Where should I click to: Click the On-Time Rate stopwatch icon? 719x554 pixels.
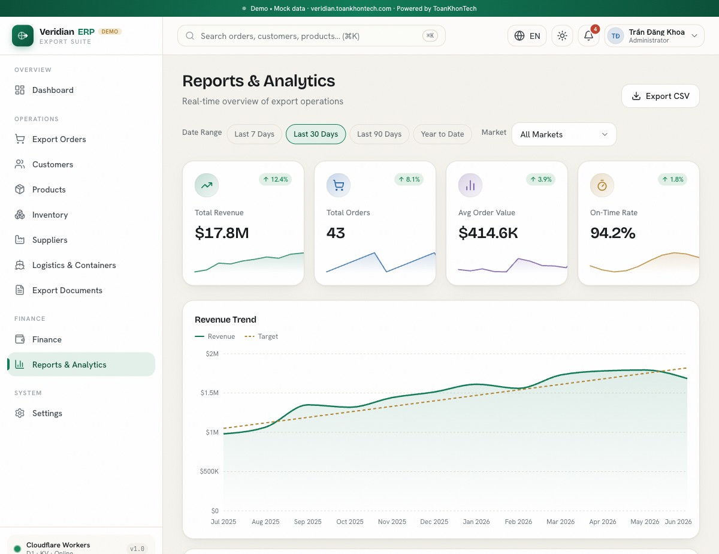602,185
